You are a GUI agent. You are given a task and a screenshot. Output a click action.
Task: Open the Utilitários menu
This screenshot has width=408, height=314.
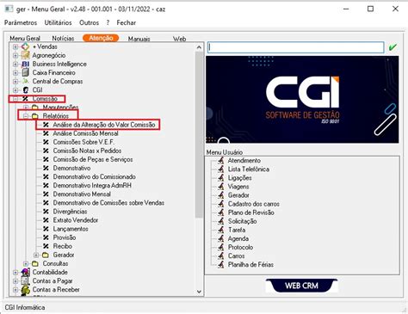click(58, 22)
